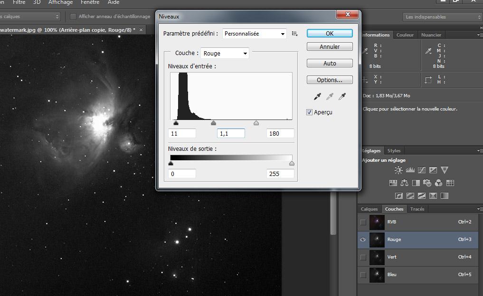Add a Vibrance adjustment layer
This screenshot has width=483, height=296.
tap(445, 170)
